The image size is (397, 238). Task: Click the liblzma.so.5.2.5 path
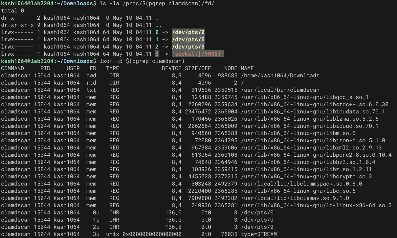pyautogui.click(x=310, y=119)
